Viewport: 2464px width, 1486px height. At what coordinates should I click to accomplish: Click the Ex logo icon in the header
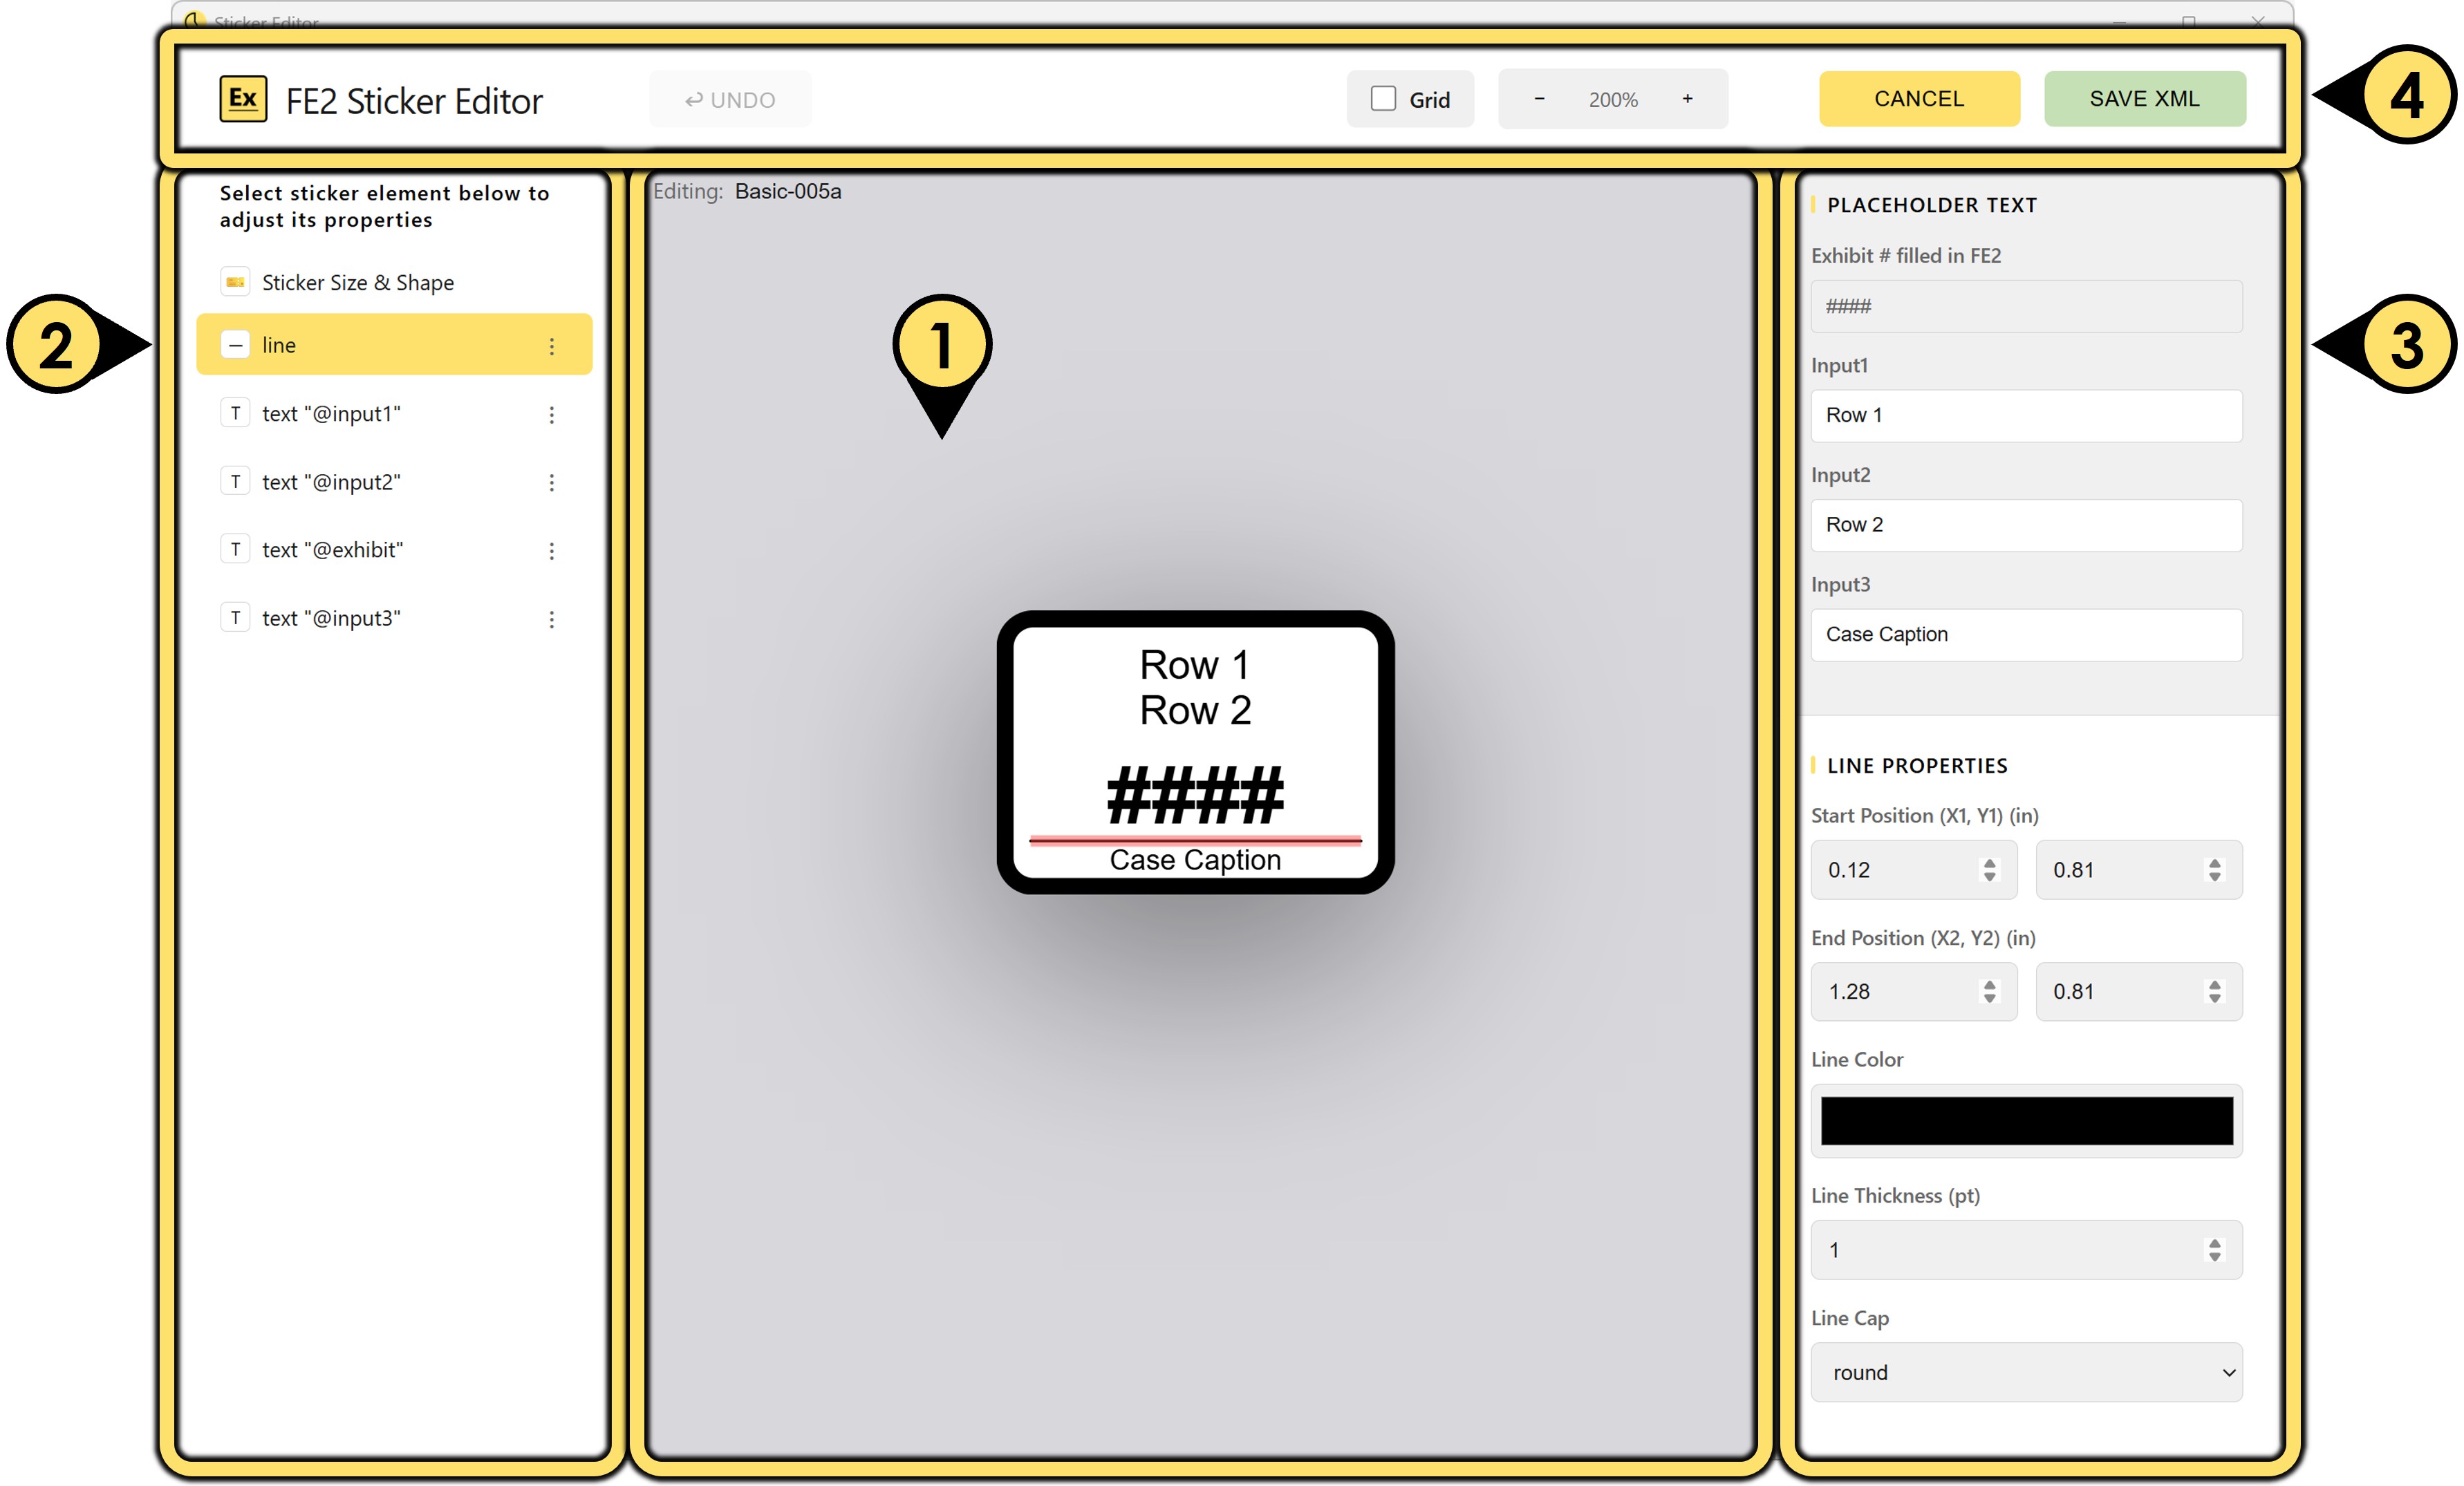243,99
